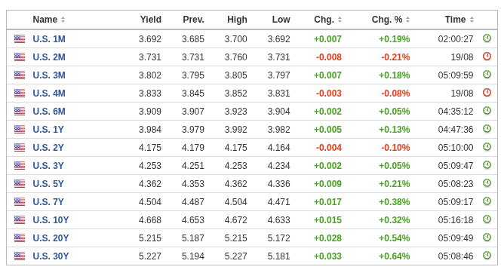Click the green clock icon in U.S. 10Y row
The height and width of the screenshot is (276, 504).
click(487, 219)
